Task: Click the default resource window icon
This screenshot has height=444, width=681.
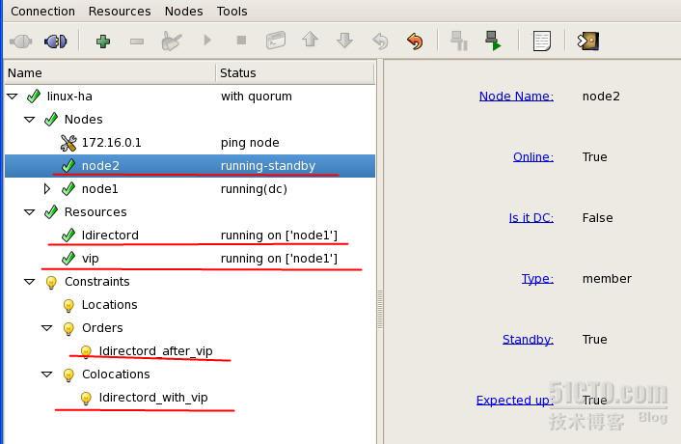Action: [276, 41]
